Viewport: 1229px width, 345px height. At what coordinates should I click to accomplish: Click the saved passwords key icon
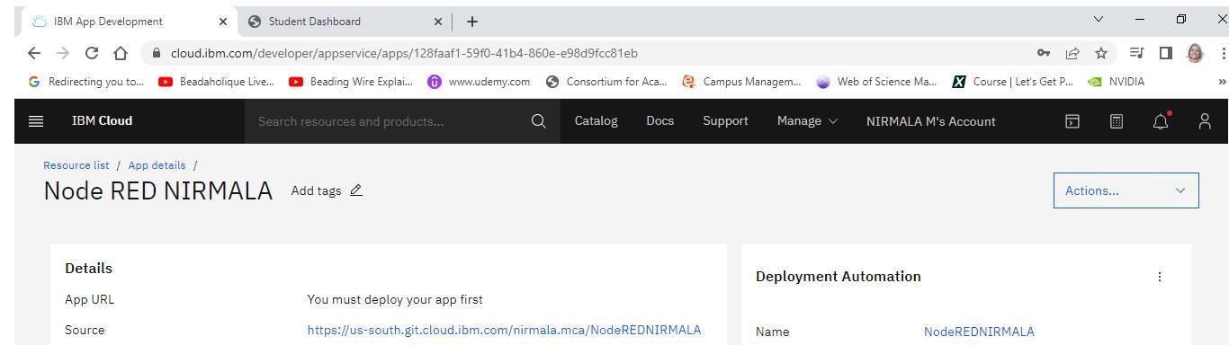click(x=1044, y=53)
